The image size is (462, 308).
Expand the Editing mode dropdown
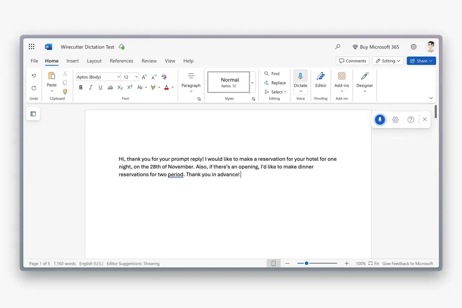[388, 61]
